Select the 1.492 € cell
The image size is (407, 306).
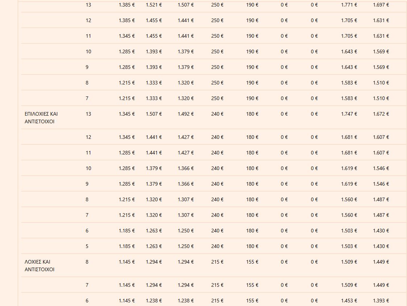pyautogui.click(x=186, y=114)
